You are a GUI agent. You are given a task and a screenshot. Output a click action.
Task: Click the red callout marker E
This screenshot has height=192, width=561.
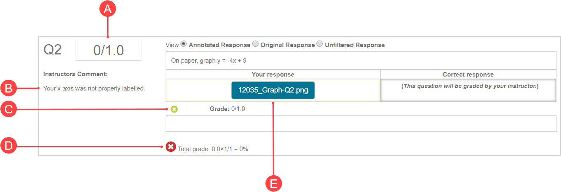click(273, 183)
